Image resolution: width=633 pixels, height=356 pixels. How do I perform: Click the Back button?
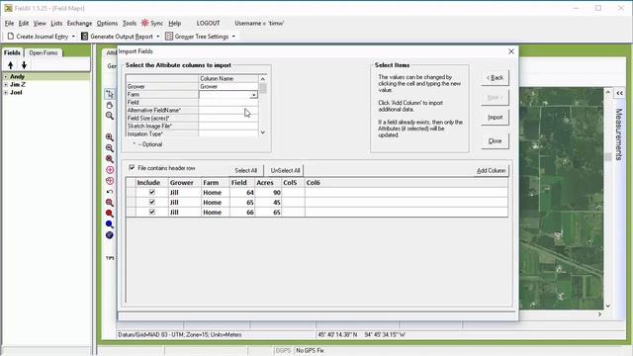pos(495,77)
